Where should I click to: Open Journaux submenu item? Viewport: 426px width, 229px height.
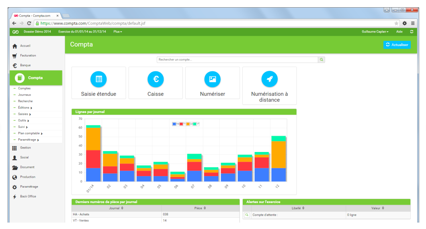pyautogui.click(x=25, y=95)
